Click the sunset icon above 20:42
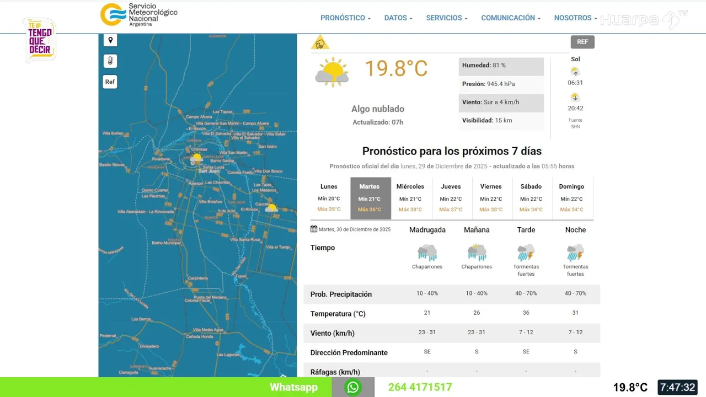The height and width of the screenshot is (397, 706). [575, 97]
